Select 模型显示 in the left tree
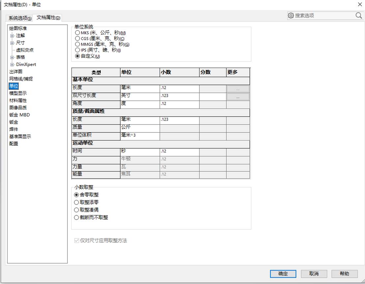 [x=18, y=93]
